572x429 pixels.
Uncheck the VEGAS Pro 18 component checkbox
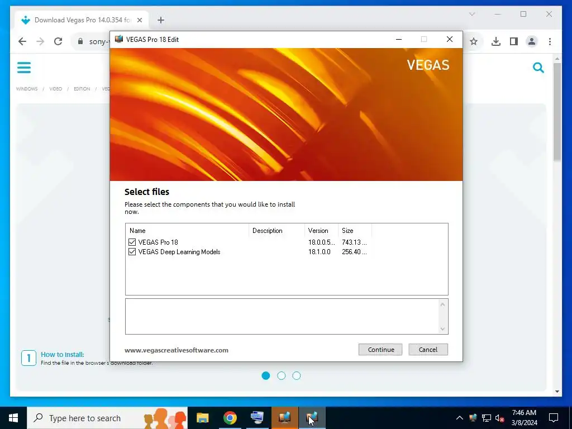click(x=132, y=242)
